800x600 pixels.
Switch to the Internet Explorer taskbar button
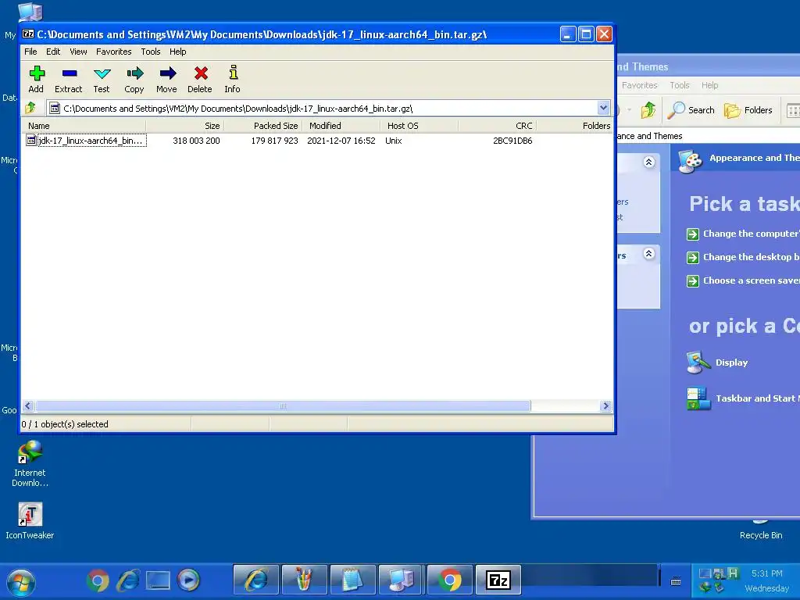click(256, 580)
